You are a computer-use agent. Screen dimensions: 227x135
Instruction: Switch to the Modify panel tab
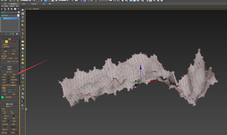pos(5,9)
